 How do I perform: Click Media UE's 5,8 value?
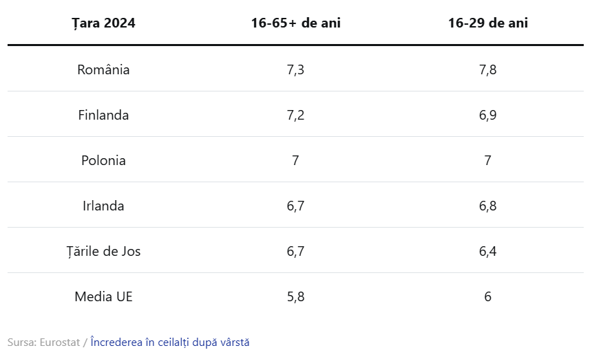click(295, 296)
